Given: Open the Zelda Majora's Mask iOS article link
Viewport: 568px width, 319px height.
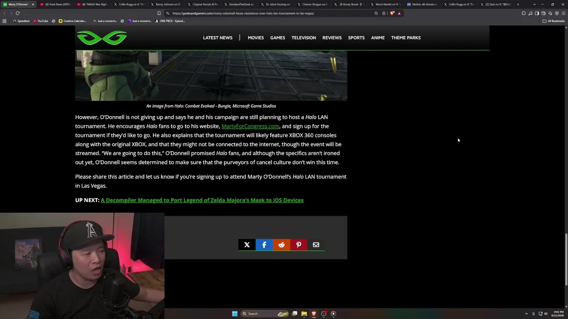Looking at the screenshot, I should 202,200.
